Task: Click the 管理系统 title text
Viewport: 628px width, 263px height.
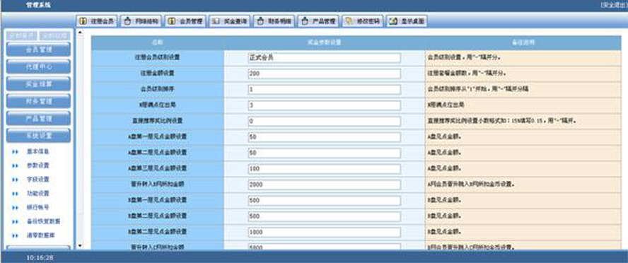Action: (38, 5)
